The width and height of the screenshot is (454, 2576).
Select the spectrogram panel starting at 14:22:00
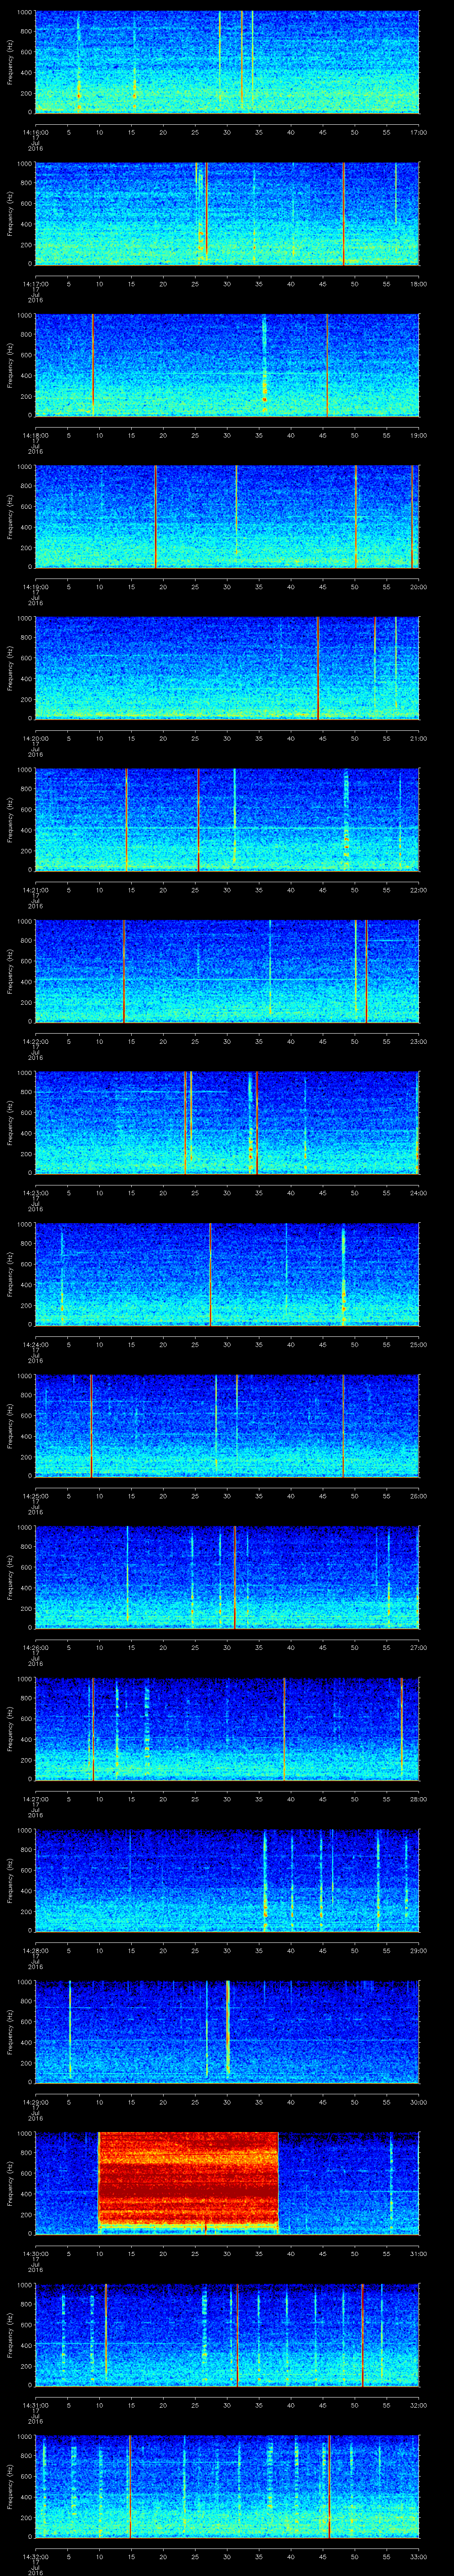point(227,971)
